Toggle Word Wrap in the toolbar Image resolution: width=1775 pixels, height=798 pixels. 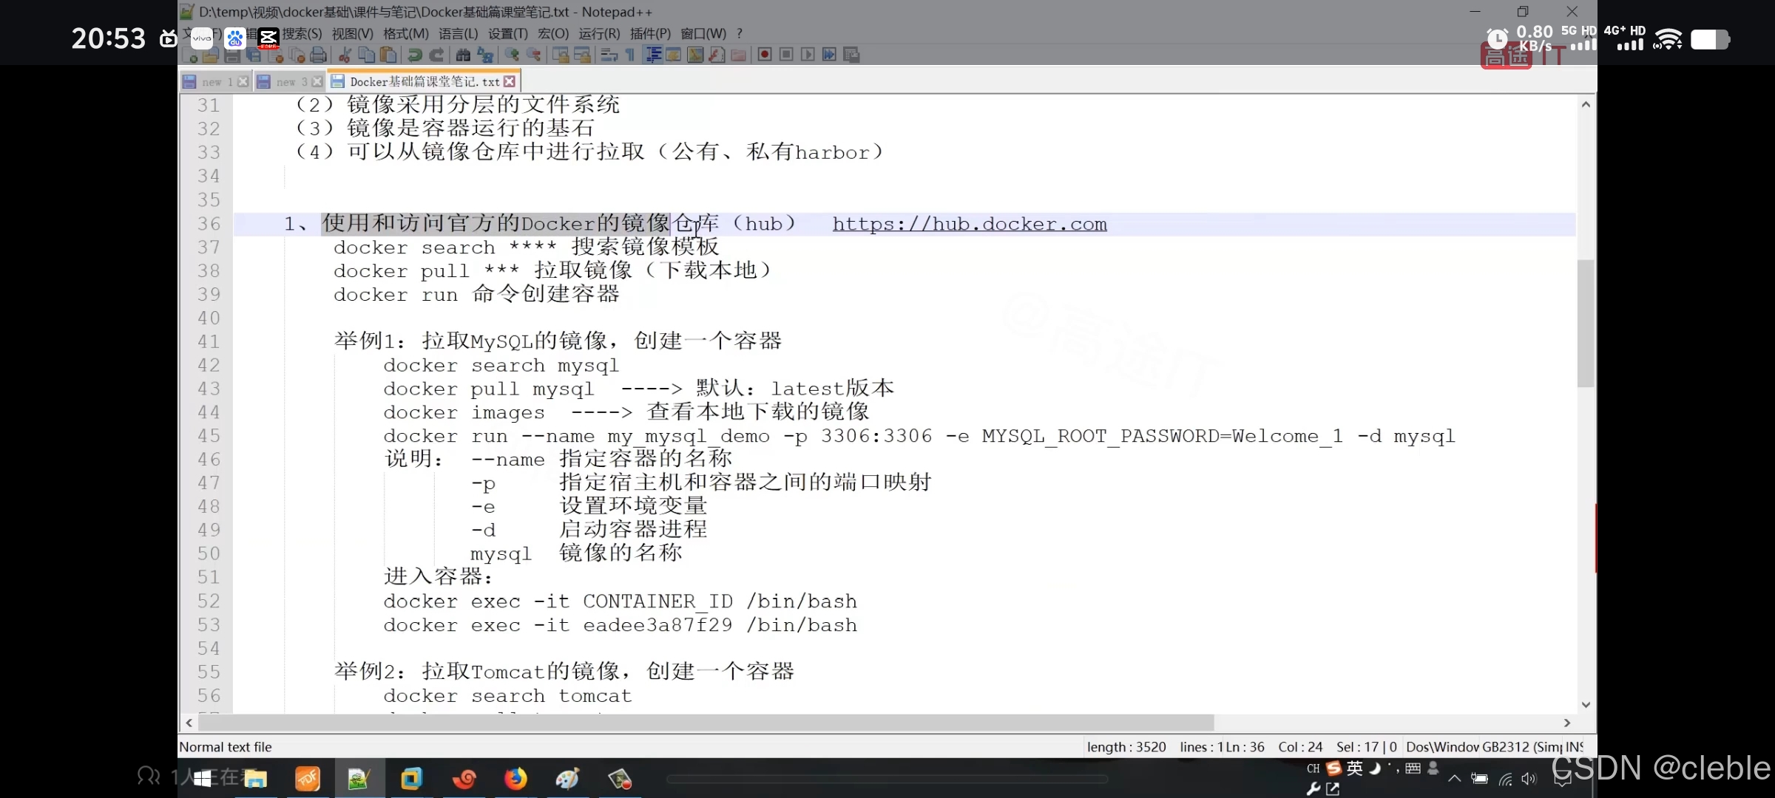pyautogui.click(x=609, y=55)
